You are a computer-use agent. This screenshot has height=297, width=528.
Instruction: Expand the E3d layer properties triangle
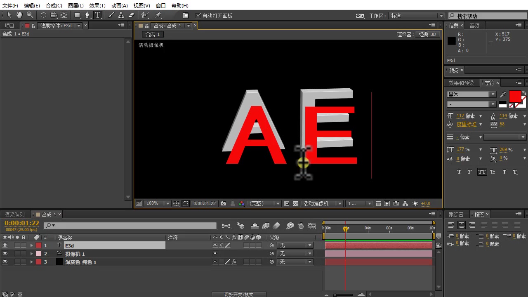pos(32,245)
